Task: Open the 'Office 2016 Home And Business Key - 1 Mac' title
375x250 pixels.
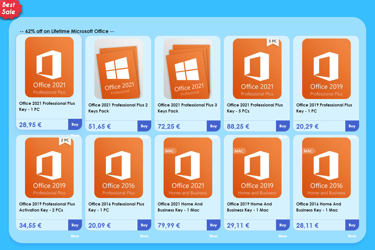Action: click(319, 207)
